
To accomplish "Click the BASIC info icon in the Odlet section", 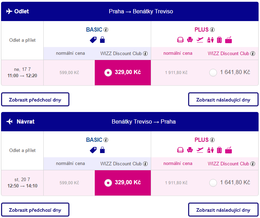I will [106, 29].
